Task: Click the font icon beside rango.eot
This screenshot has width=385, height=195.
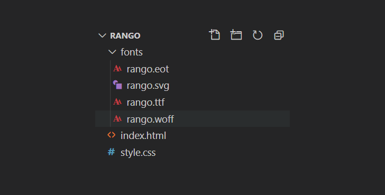Action: pos(117,68)
